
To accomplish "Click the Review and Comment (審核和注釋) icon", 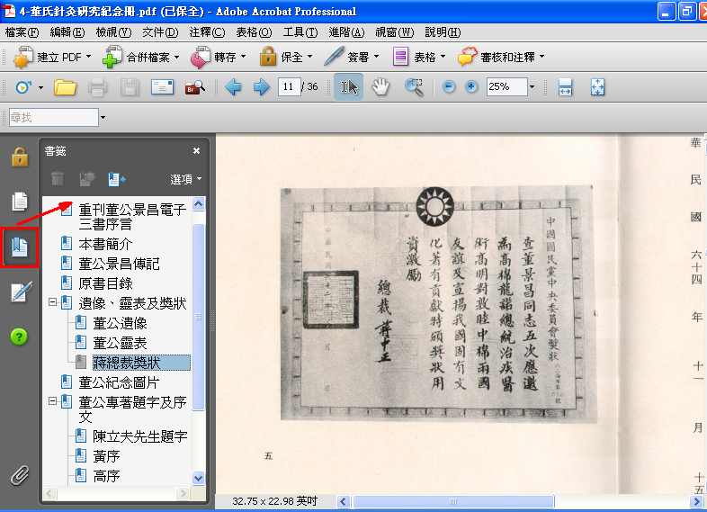I will pyautogui.click(x=467, y=58).
